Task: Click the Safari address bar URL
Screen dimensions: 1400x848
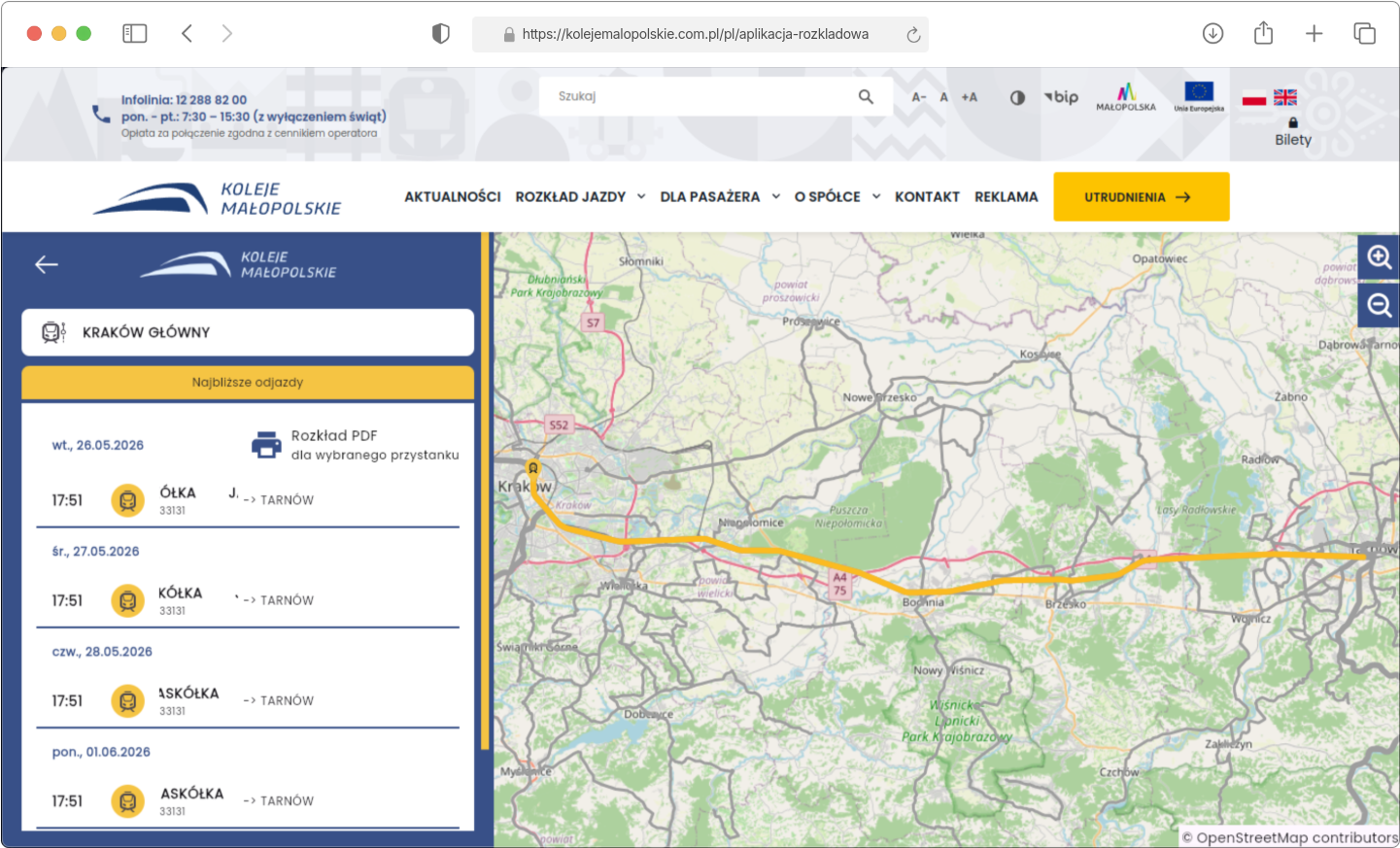Action: (696, 34)
